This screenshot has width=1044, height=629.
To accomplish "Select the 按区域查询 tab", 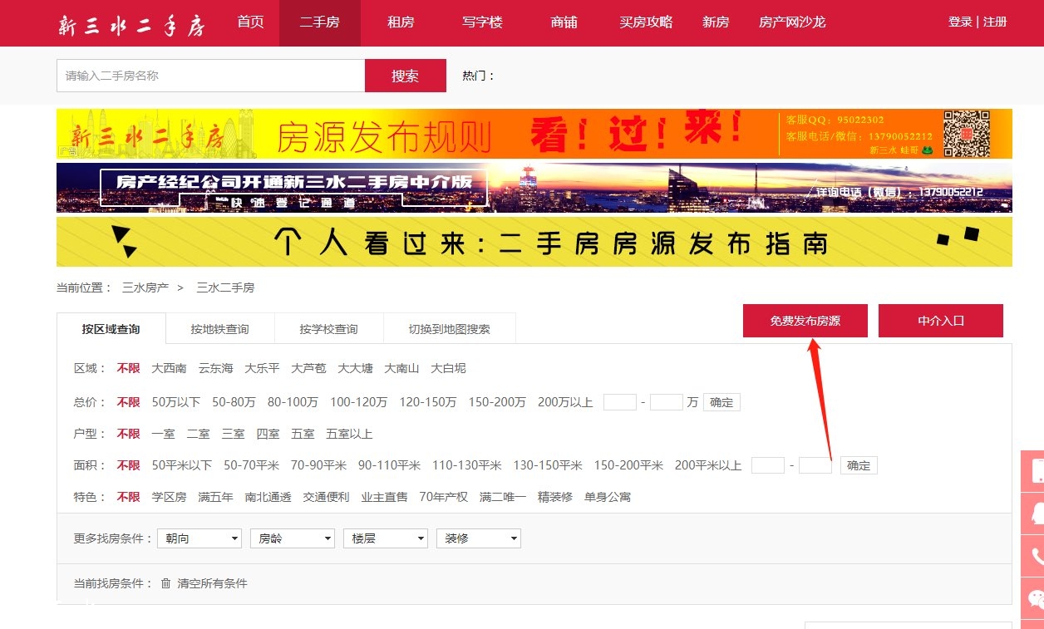I will 111,329.
